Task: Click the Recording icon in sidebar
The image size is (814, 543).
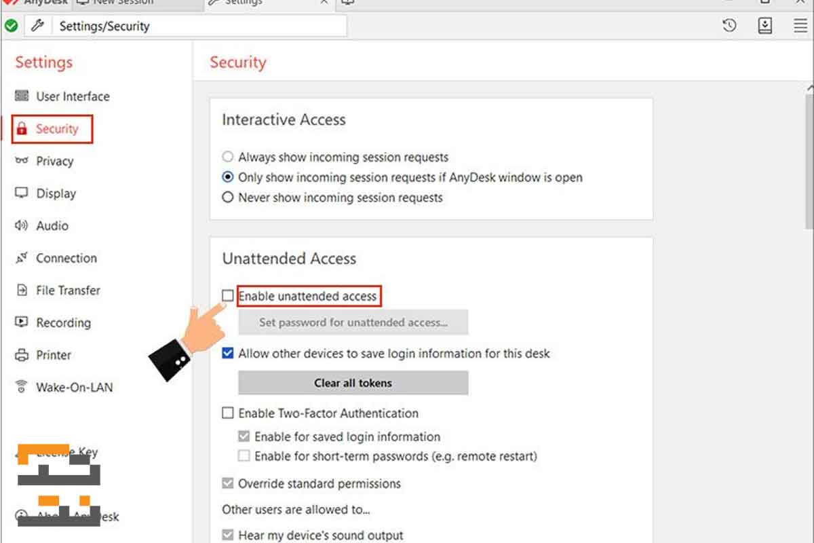Action: [22, 322]
